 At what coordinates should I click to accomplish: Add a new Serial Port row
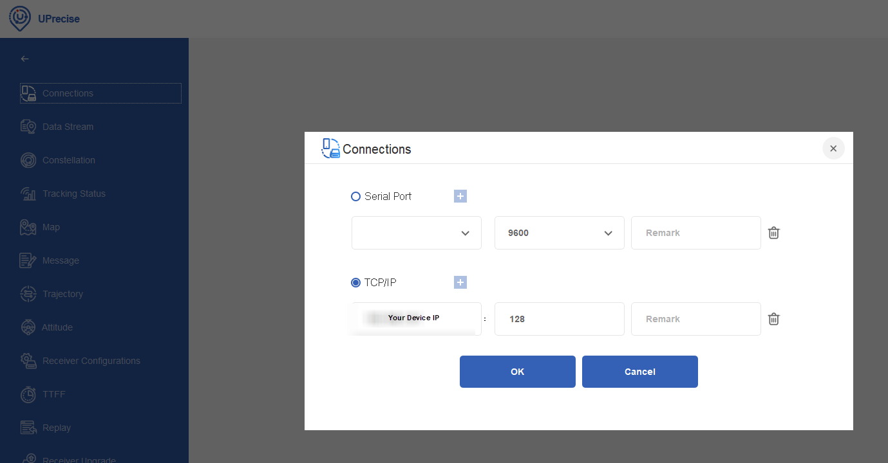click(x=460, y=196)
